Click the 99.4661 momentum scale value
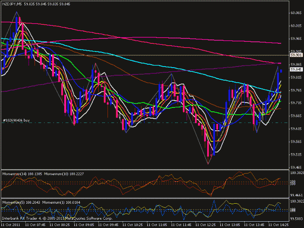 click(296, 195)
